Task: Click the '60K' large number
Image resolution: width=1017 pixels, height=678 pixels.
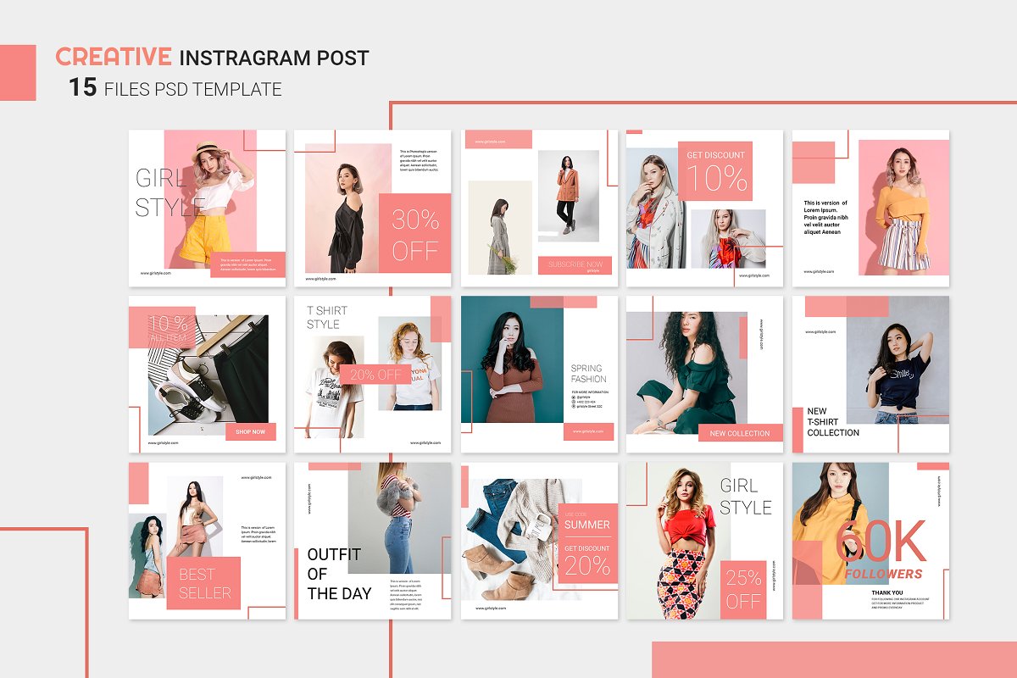Action: click(881, 542)
